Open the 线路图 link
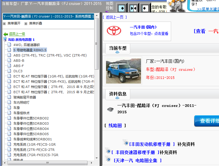 point(115,126)
